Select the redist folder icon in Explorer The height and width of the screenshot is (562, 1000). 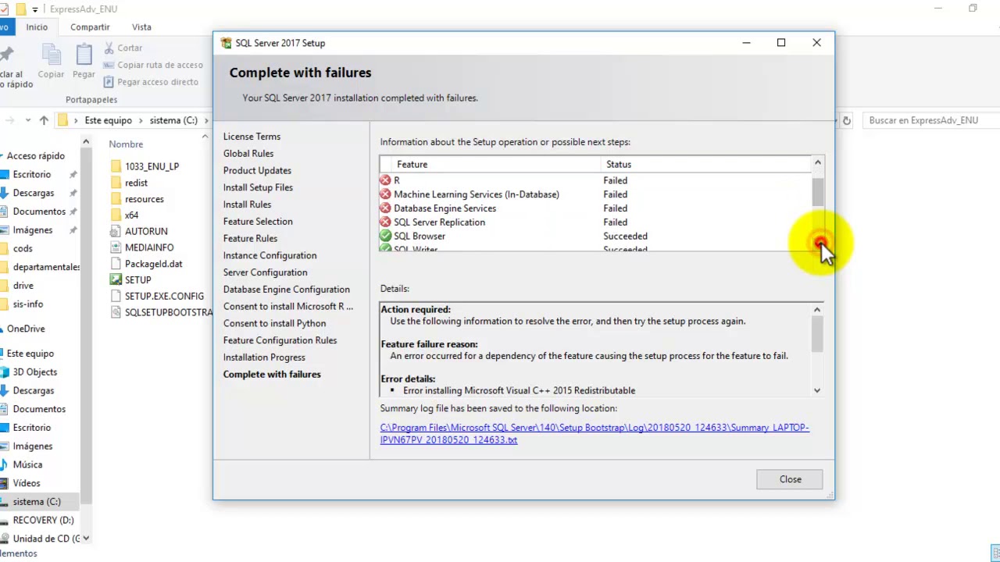116,183
